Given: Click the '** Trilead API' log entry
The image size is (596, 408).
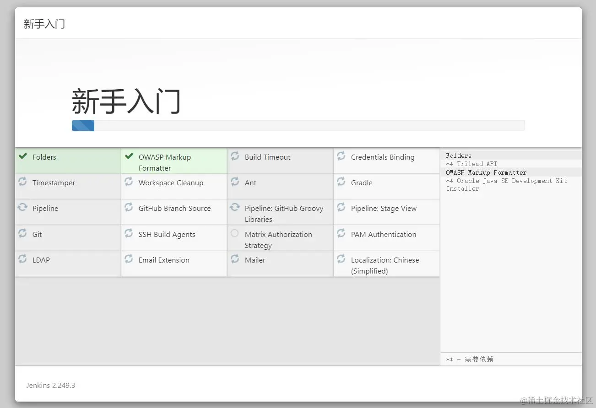Looking at the screenshot, I should point(471,164).
